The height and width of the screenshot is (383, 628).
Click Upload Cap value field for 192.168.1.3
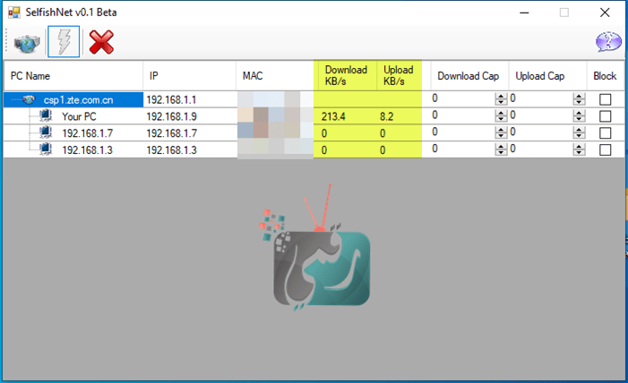(x=541, y=149)
